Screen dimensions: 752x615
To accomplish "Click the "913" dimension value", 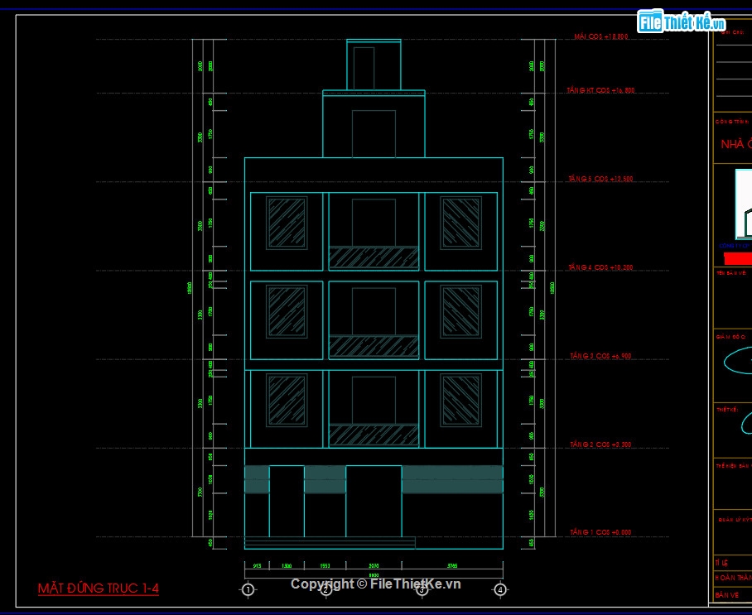I will [x=257, y=566].
